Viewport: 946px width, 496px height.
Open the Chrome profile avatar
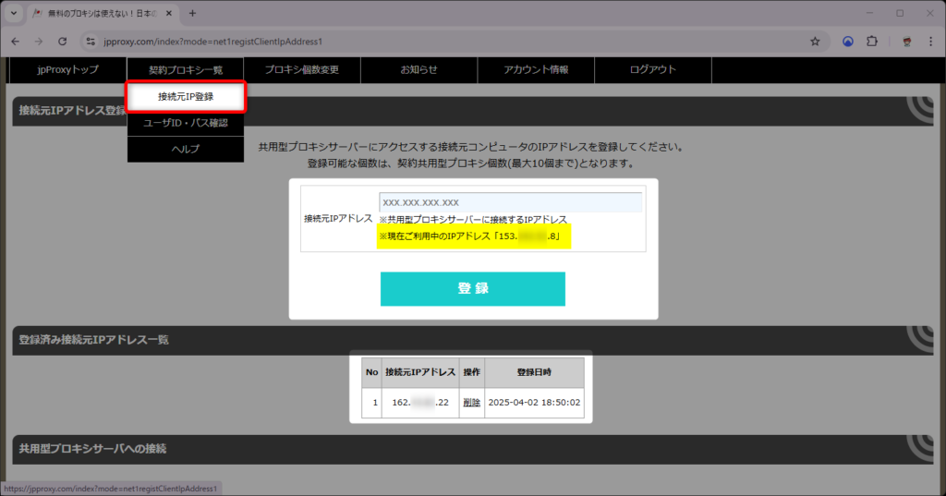click(906, 42)
